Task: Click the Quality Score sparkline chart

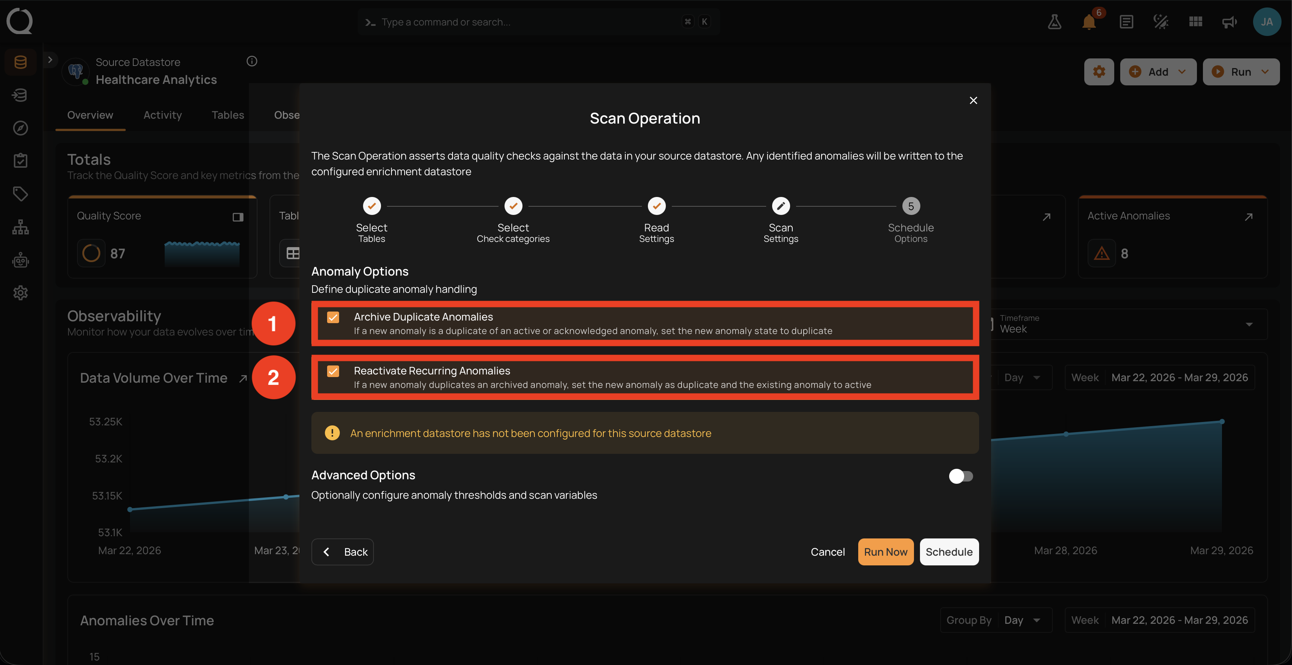Action: [202, 254]
